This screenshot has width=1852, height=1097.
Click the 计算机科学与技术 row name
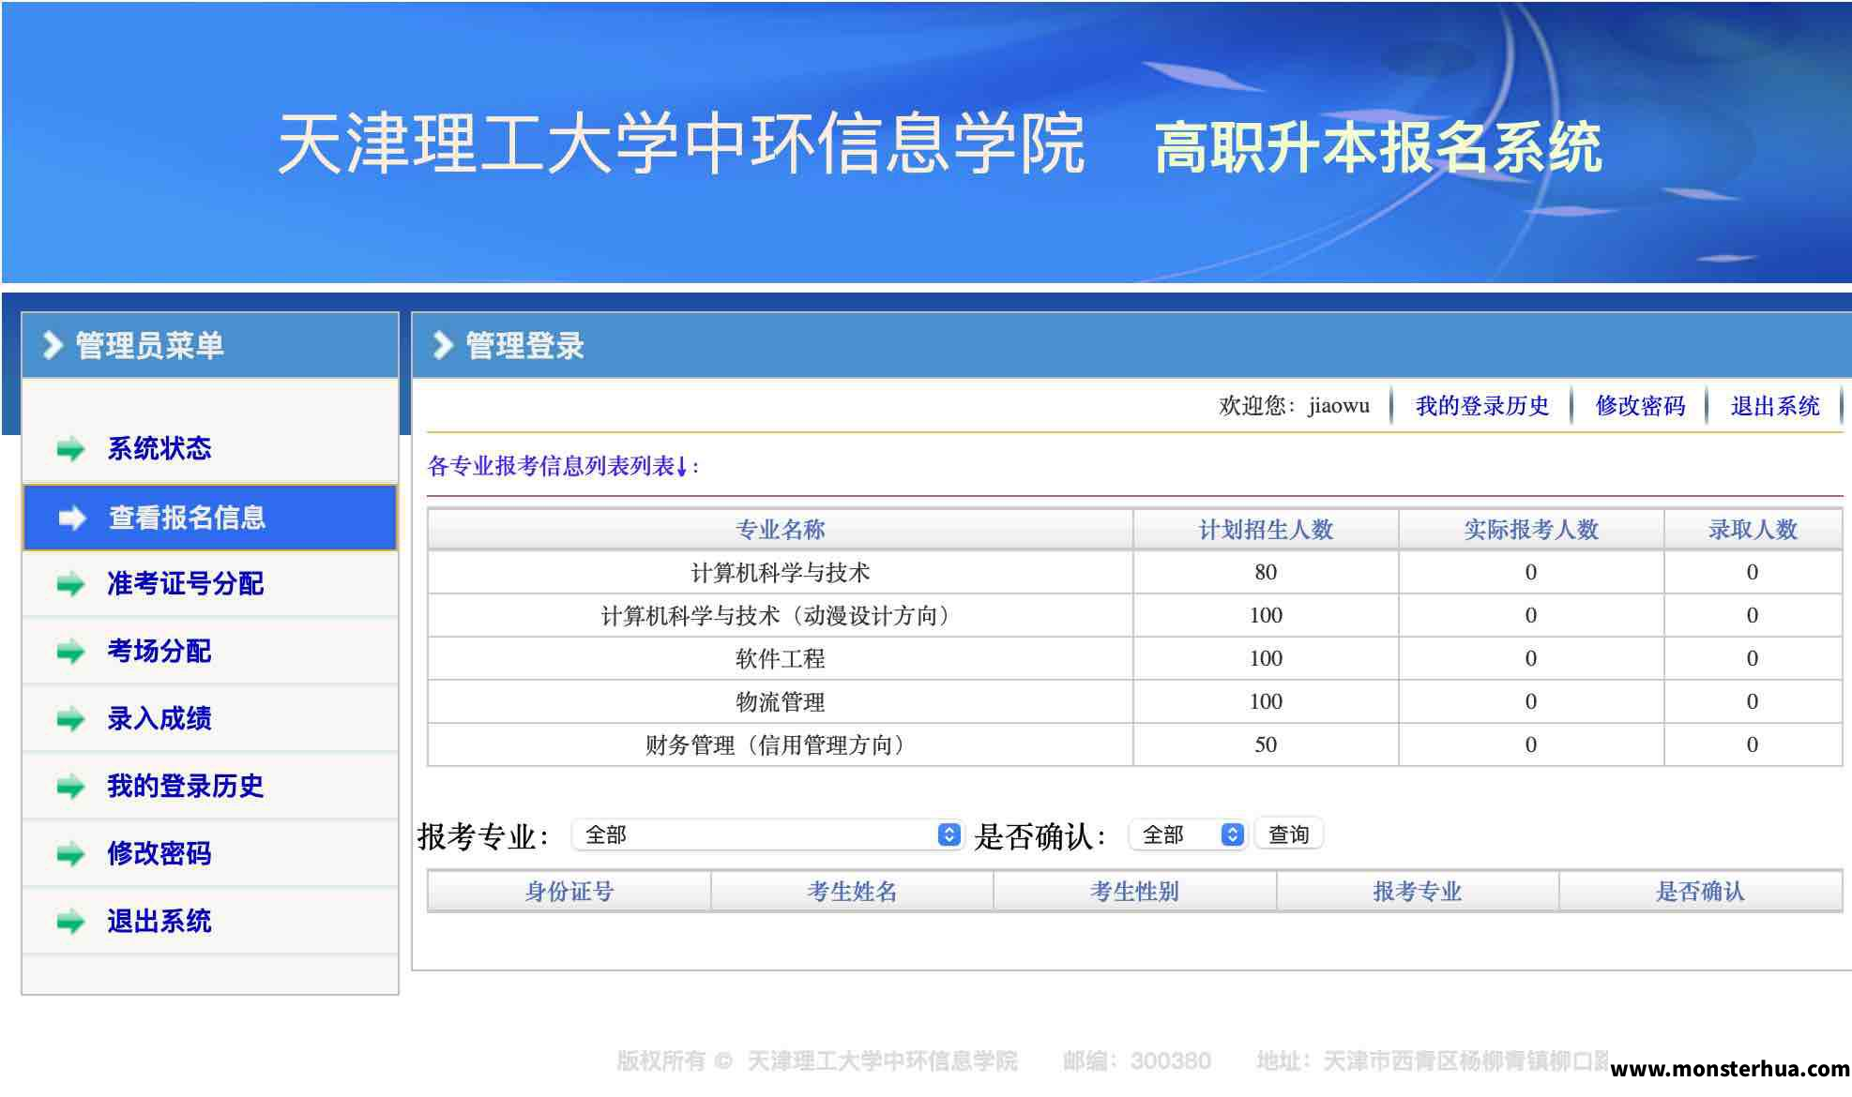(781, 573)
